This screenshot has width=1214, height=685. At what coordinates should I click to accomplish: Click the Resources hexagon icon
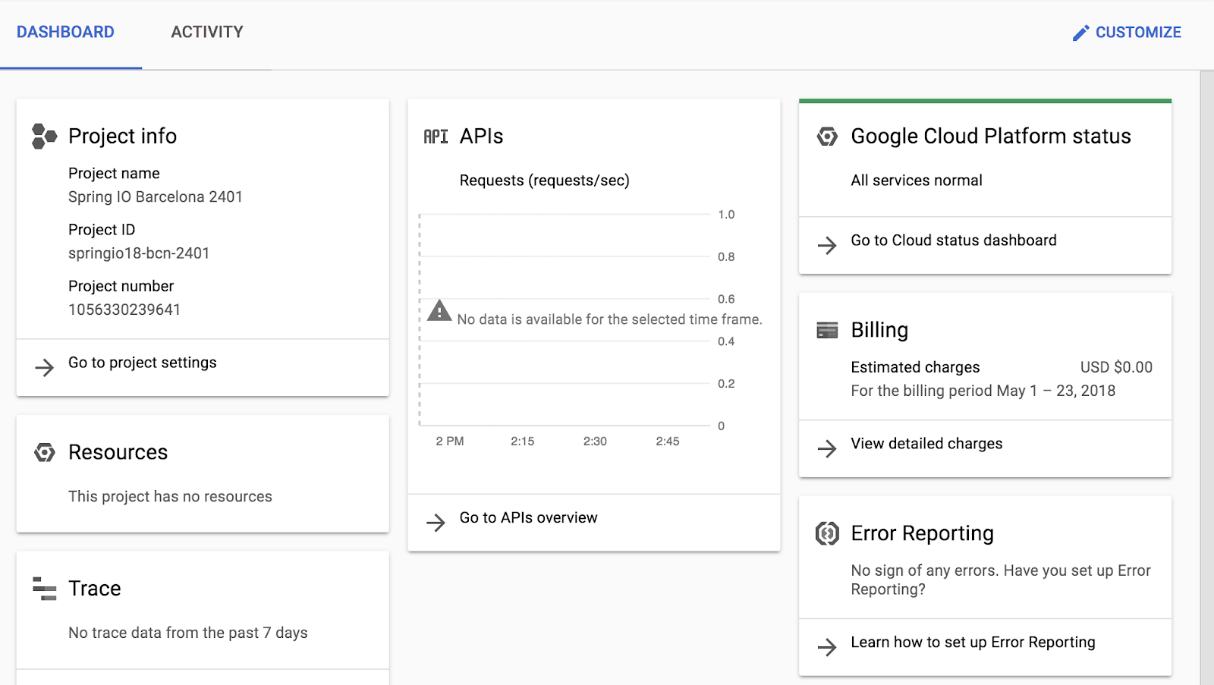point(45,453)
